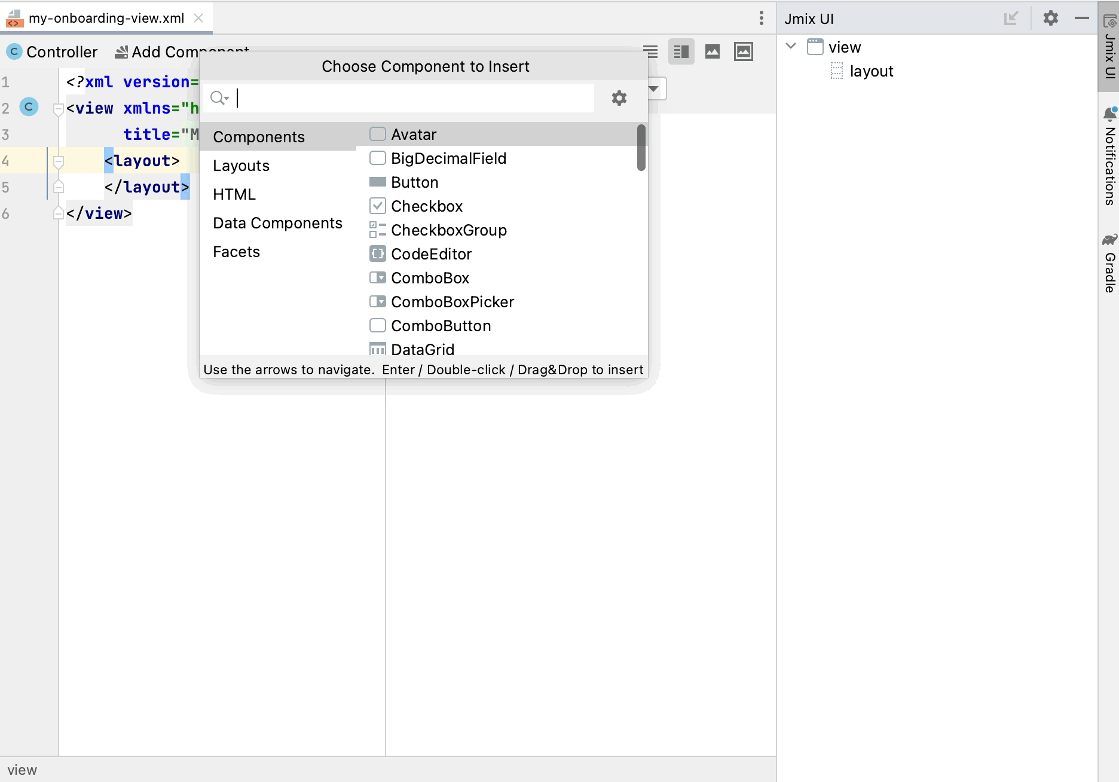Choose the CheckboxGroup component
Image resolution: width=1119 pixels, height=782 pixels.
pos(448,230)
